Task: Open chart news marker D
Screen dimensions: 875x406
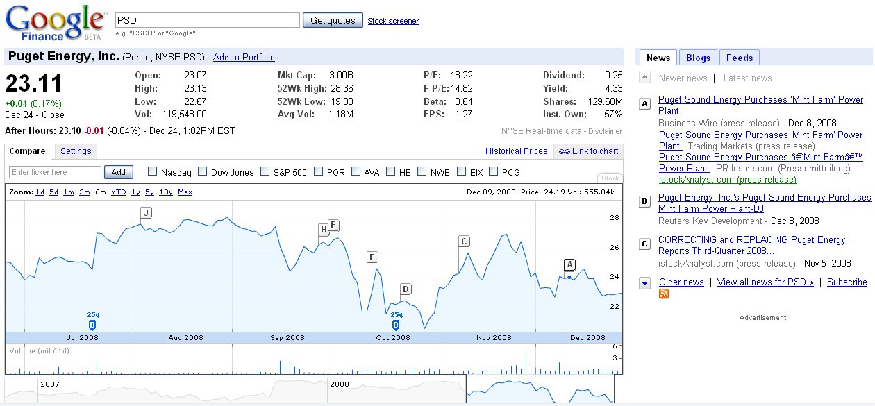Action: point(406,289)
